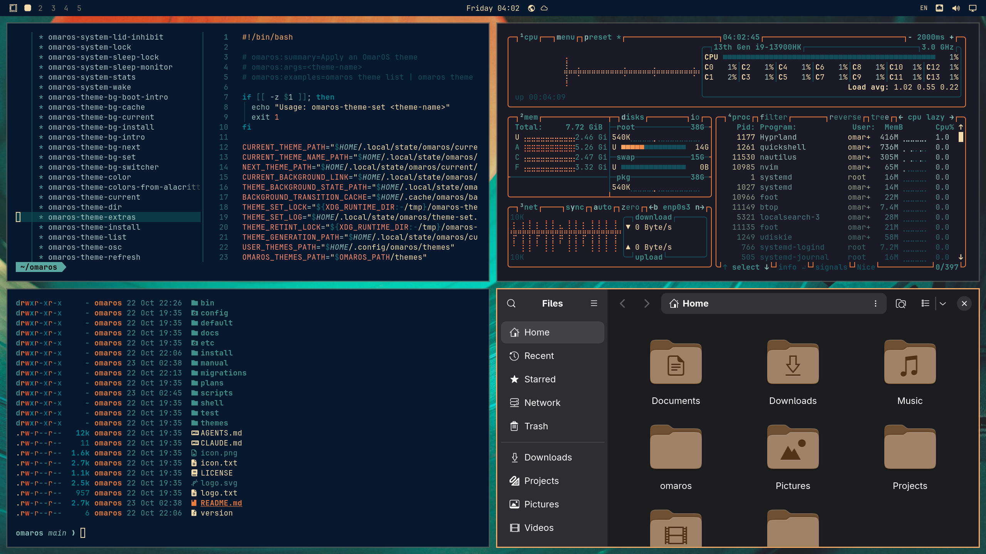Select Starred in Files sidebar
Viewport: 986px width, 554px height.
click(552, 379)
